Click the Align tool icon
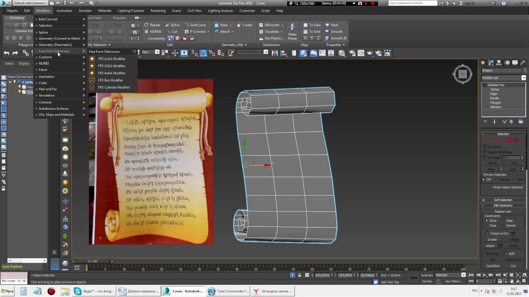This screenshot has width=529, height=297. (284, 53)
